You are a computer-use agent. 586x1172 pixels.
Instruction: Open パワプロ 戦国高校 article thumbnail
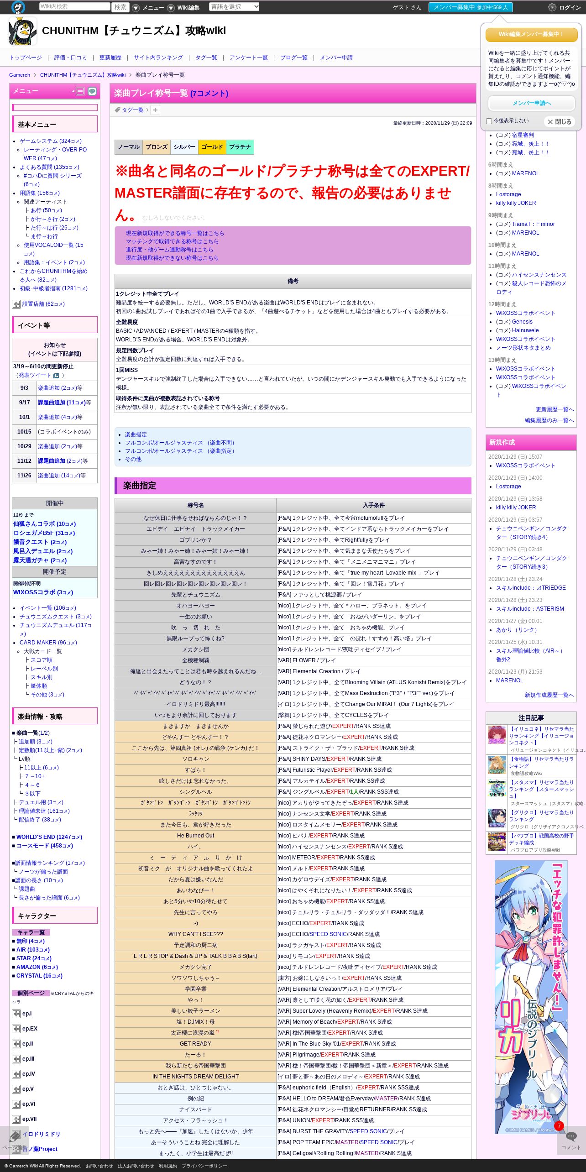click(x=497, y=842)
